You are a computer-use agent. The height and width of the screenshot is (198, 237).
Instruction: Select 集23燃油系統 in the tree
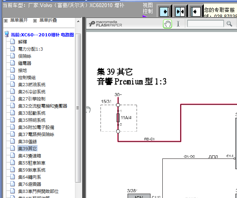point(32,85)
